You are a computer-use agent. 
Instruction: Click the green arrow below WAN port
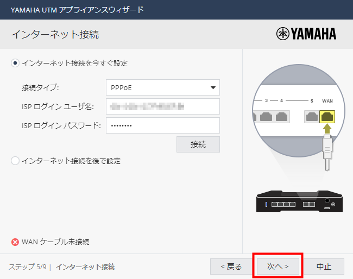(327, 129)
